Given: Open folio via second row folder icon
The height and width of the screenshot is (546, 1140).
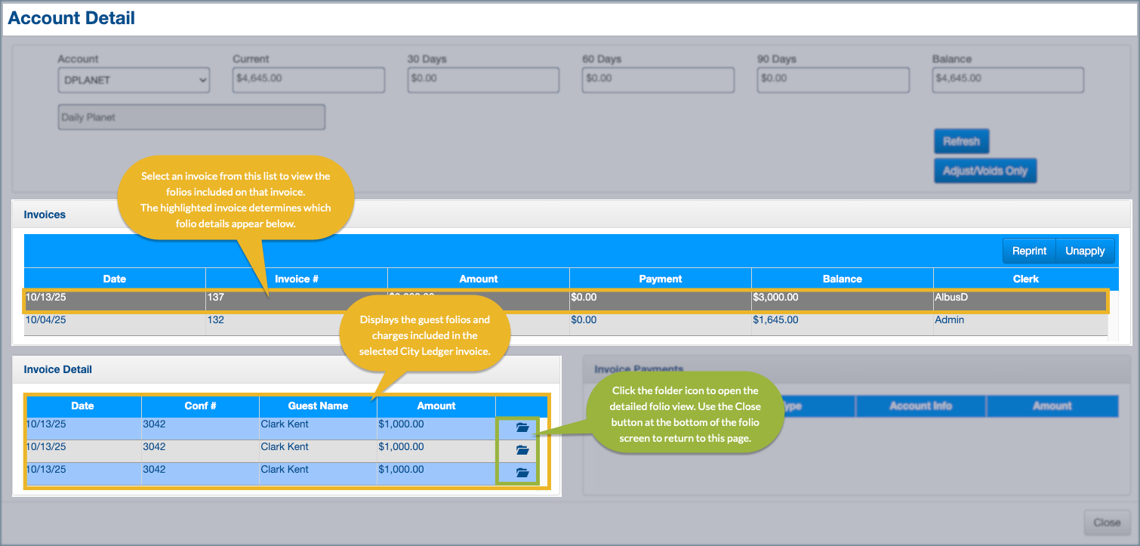Looking at the screenshot, I should click(522, 450).
